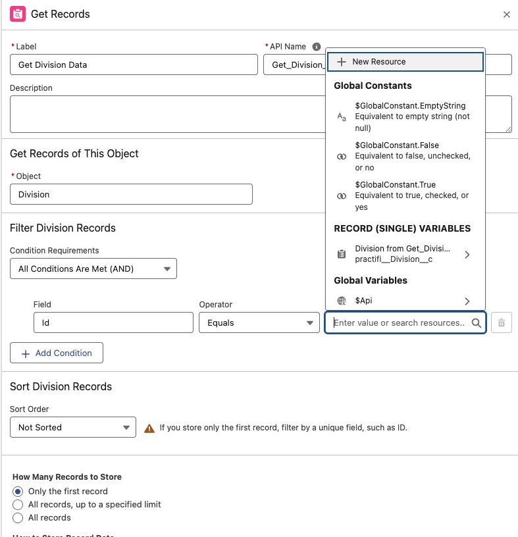Click the sort order warning triangle icon
This screenshot has height=537, width=518.
point(149,428)
